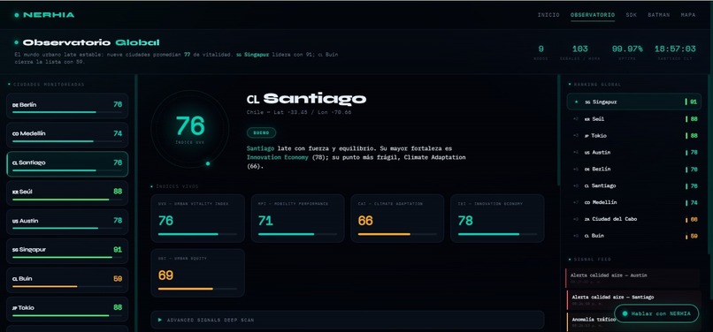The width and height of the screenshot is (713, 332).
Task: Open the MAPA nav tab
Action: (688, 15)
